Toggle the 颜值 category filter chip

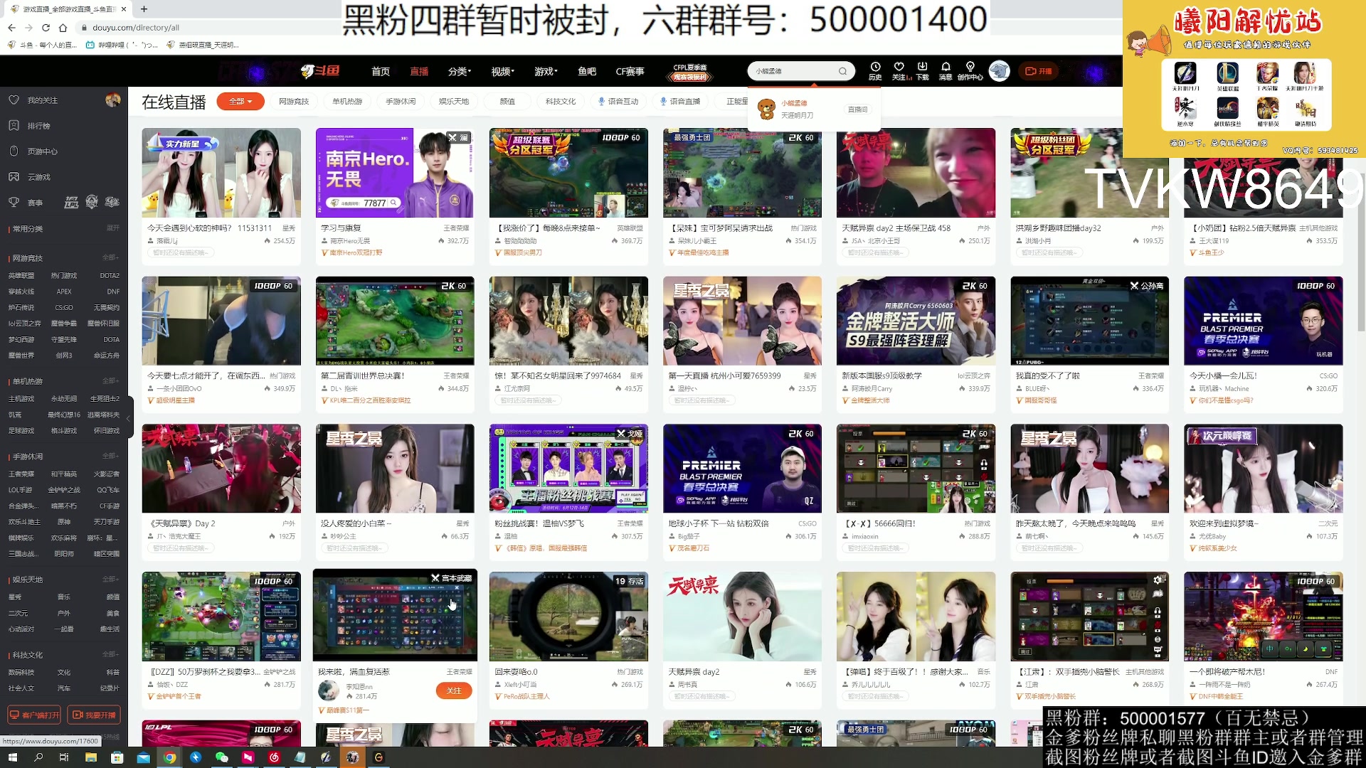pyautogui.click(x=506, y=101)
